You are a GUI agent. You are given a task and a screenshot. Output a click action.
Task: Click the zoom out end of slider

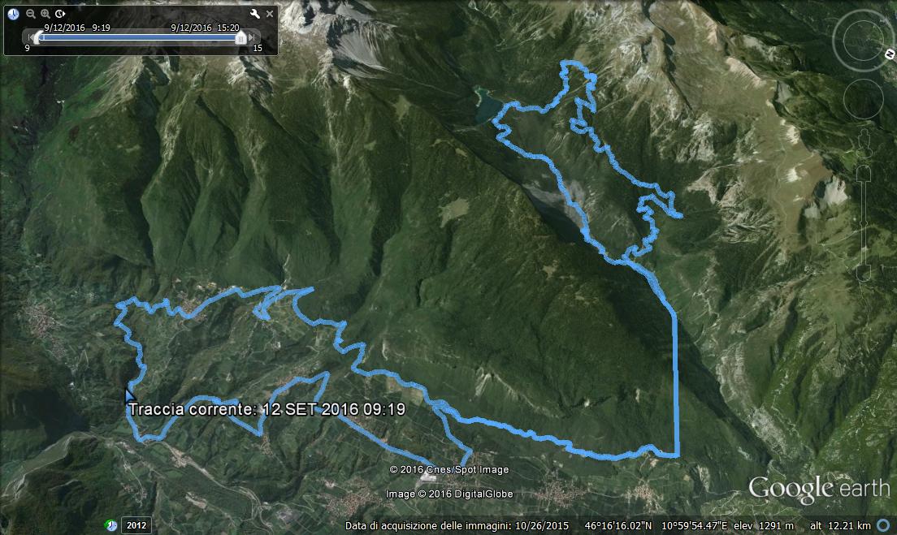click(864, 273)
